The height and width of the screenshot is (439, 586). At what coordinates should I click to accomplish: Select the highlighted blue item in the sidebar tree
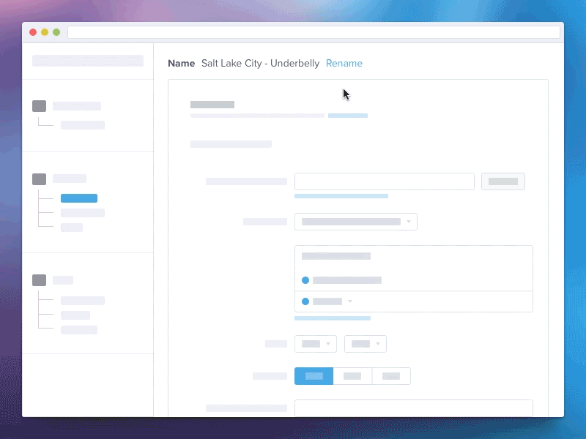pyautogui.click(x=78, y=198)
